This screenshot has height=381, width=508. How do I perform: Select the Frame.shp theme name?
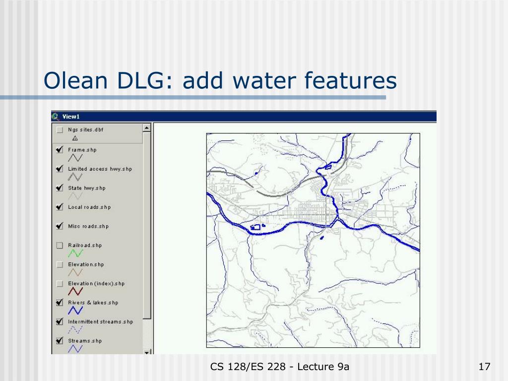click(x=82, y=150)
